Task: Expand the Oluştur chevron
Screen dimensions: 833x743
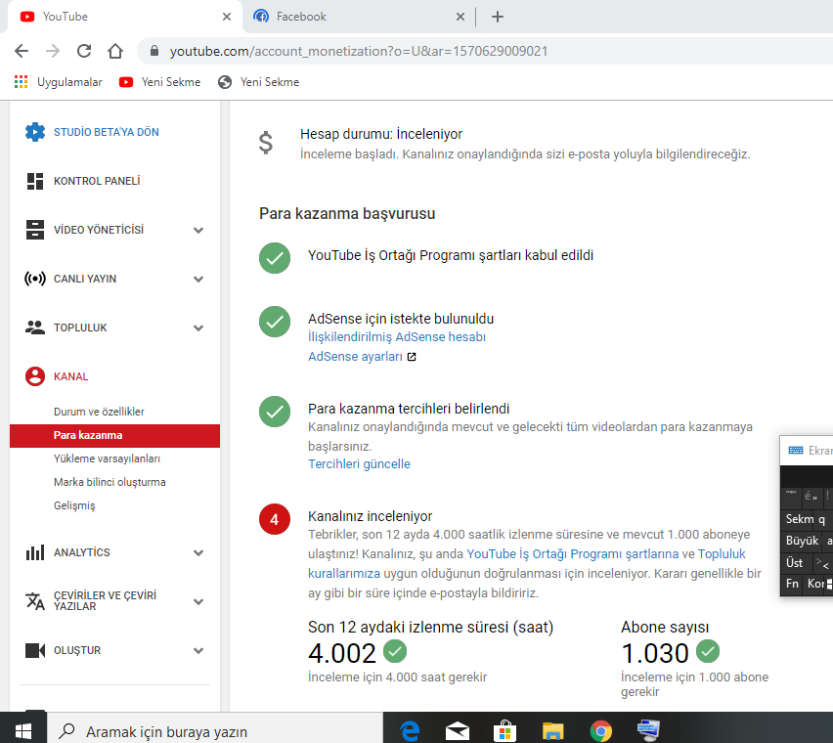Action: pyautogui.click(x=198, y=650)
